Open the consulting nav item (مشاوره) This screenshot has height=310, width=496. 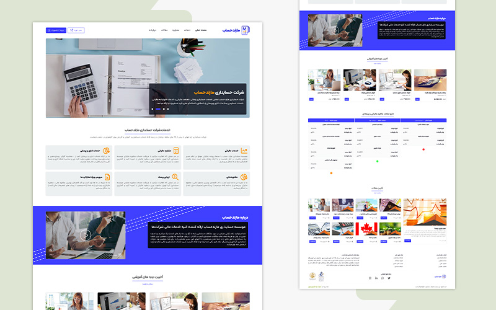pyautogui.click(x=176, y=30)
